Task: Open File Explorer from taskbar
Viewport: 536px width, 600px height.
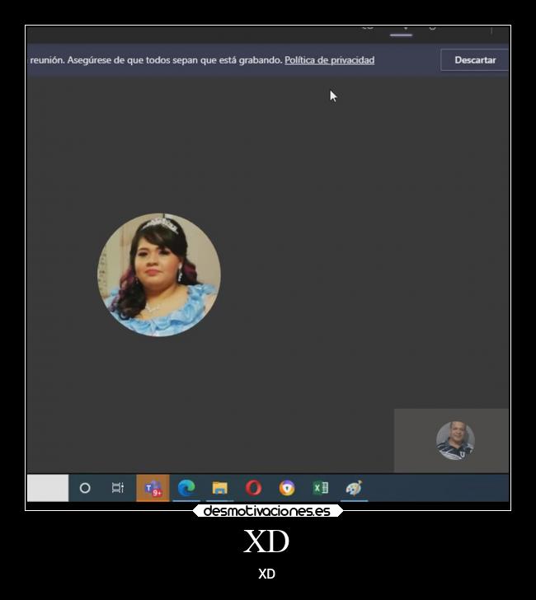Action: (x=219, y=488)
